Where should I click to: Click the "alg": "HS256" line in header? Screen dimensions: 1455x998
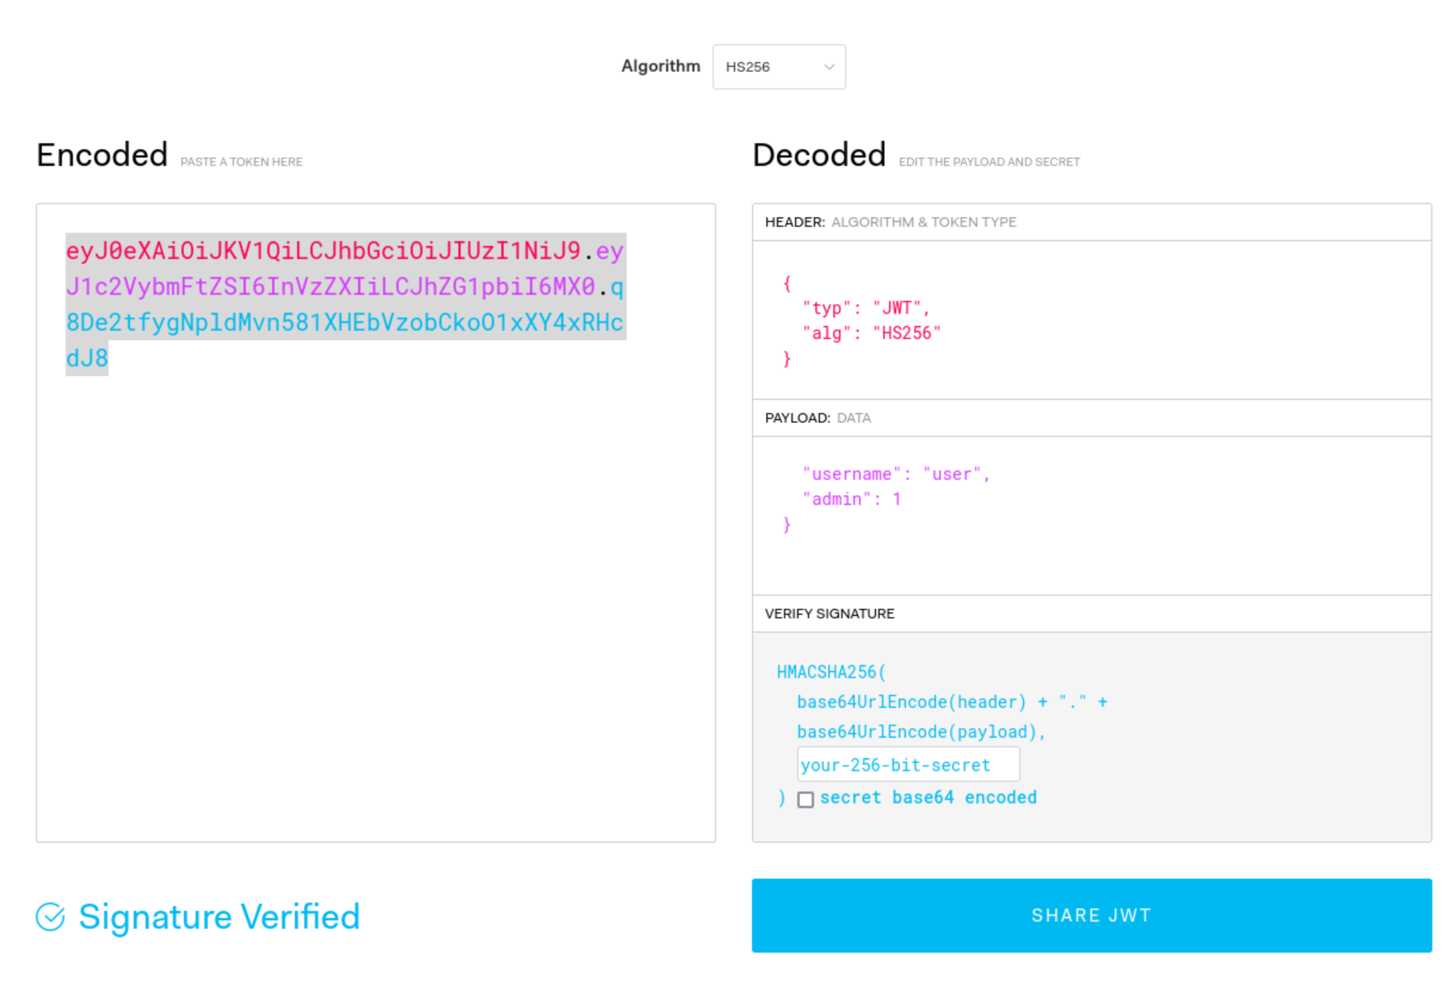pyautogui.click(x=871, y=333)
